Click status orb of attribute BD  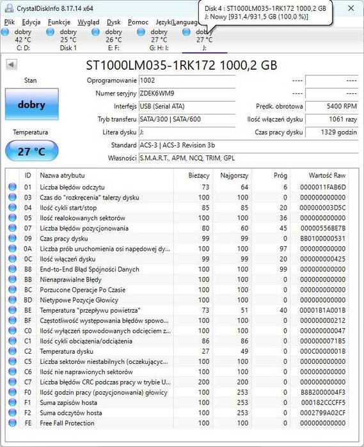tap(12, 300)
